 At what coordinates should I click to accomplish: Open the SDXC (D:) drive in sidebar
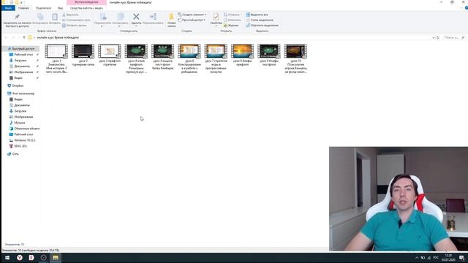[20, 146]
